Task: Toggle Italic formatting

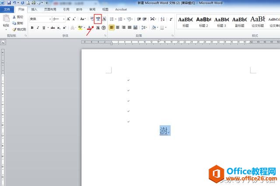Action: pos(38,28)
